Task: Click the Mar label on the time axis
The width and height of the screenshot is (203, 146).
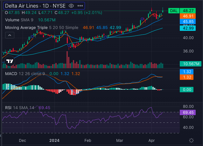Action: (120, 141)
